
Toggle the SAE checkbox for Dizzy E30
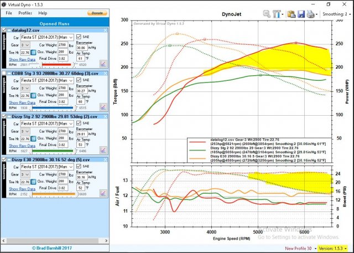tap(79, 166)
